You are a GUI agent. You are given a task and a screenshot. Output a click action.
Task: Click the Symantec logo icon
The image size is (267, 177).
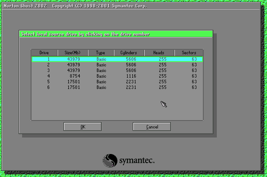pos(110,161)
